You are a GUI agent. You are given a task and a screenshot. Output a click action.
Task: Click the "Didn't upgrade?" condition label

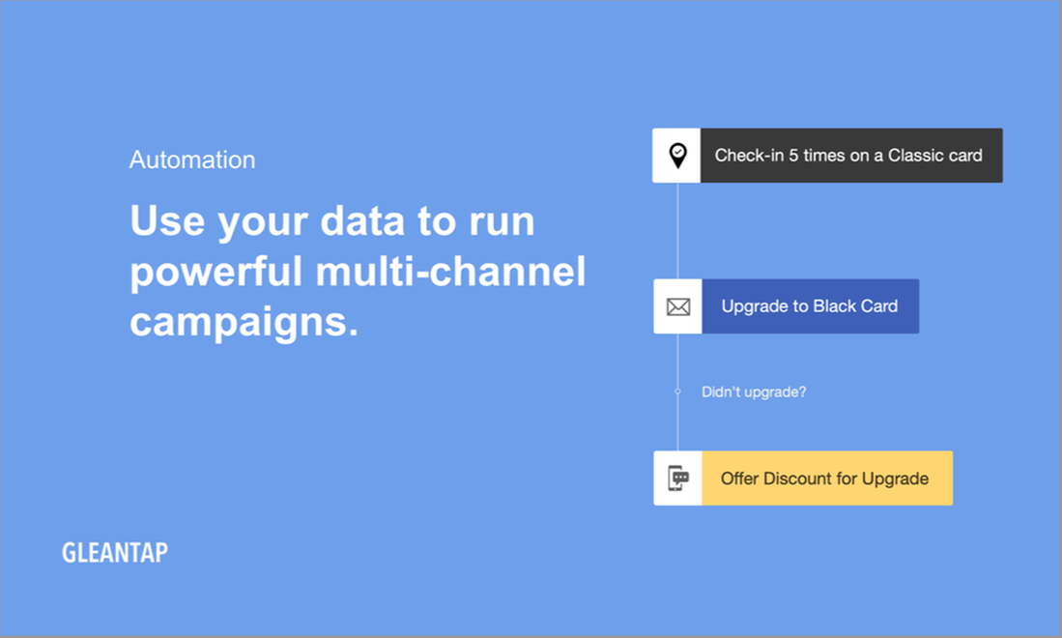tap(754, 391)
